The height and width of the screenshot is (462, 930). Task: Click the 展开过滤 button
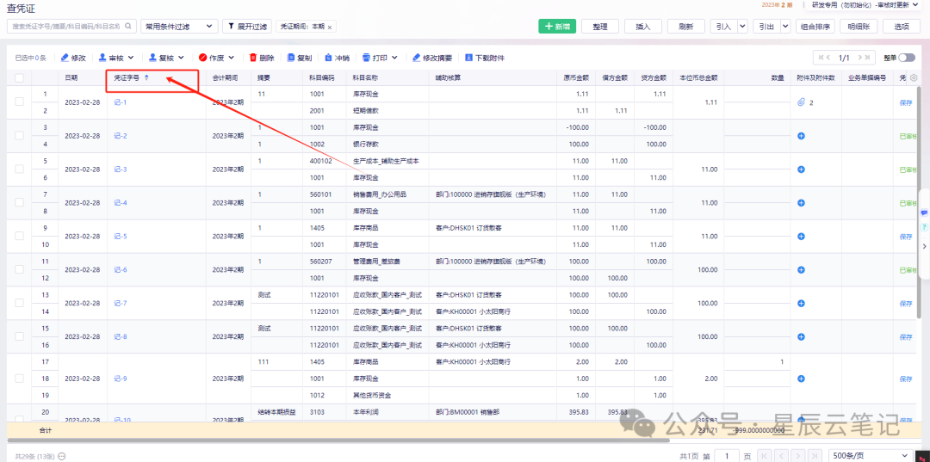point(247,27)
